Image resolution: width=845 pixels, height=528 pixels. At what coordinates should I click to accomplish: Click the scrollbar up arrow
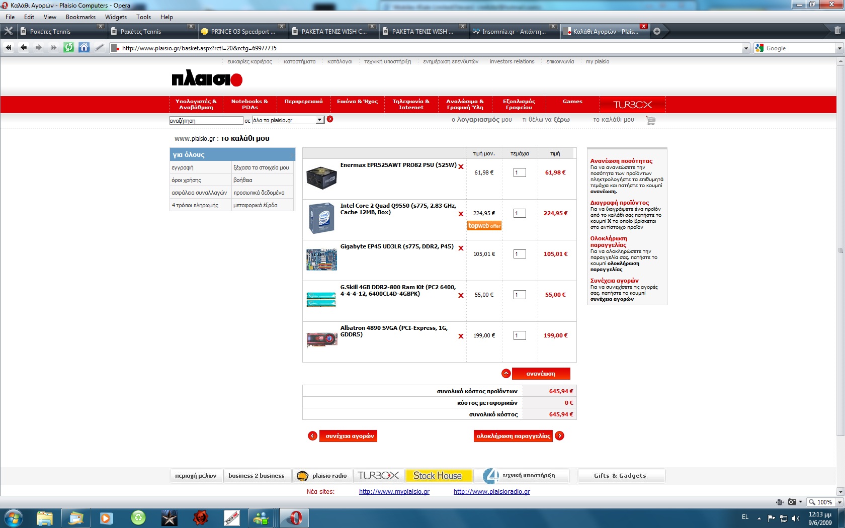[x=840, y=61]
